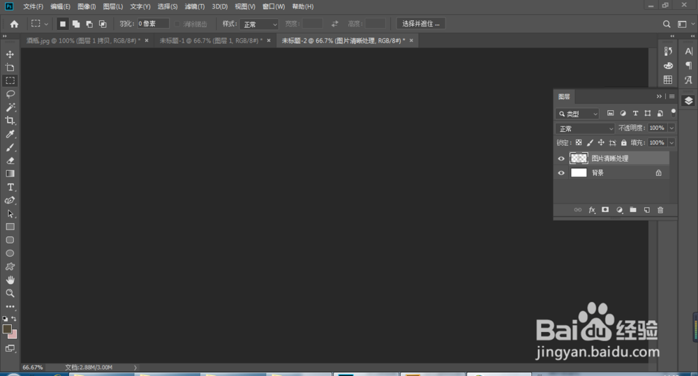Toggle the layer filter switch
Screen dimensions: 698x376
[673, 112]
